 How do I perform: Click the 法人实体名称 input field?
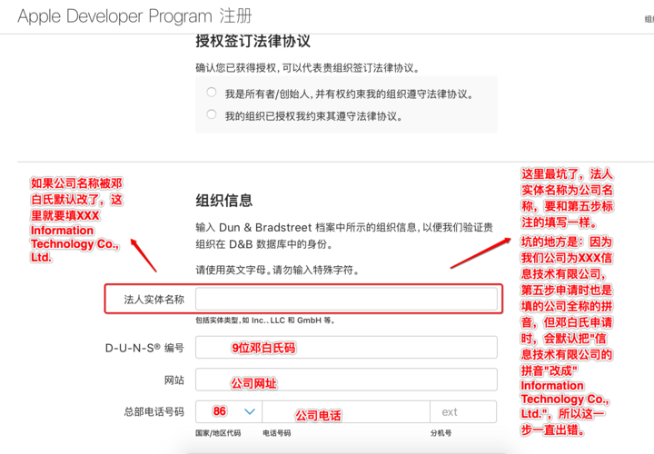tap(346, 299)
